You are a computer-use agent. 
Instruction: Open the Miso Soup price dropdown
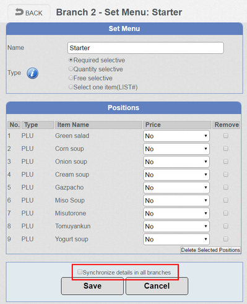[176, 201]
